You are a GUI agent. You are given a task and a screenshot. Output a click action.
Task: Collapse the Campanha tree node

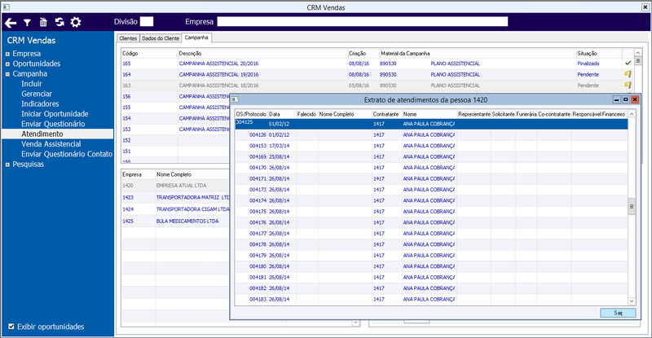tap(7, 74)
